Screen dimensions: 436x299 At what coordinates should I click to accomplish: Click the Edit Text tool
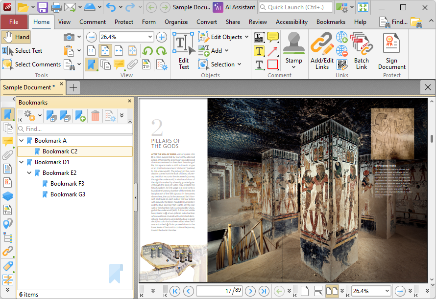point(184,50)
